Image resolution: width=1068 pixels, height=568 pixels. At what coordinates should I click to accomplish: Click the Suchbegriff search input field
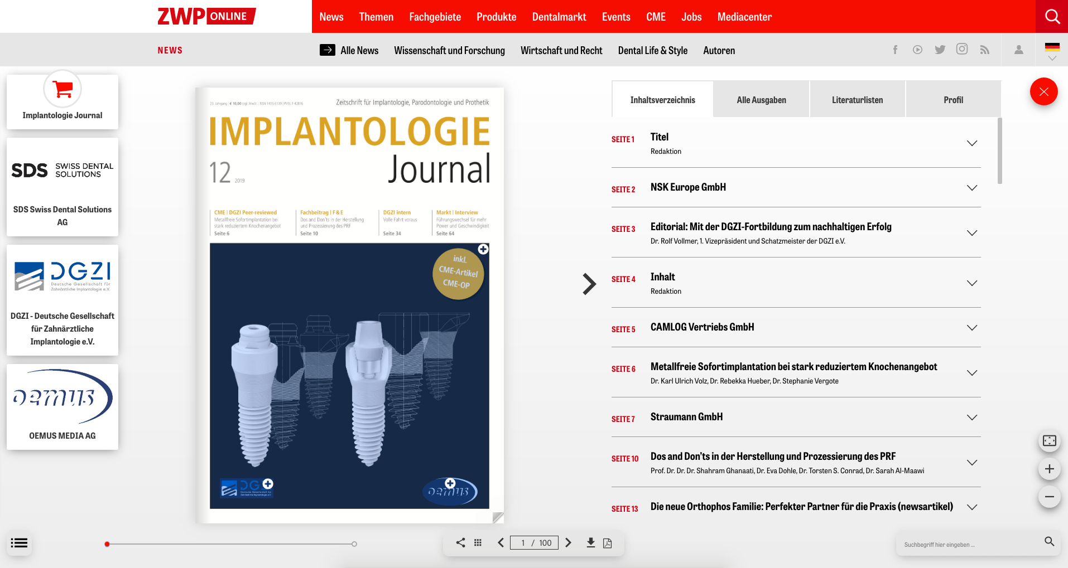[x=971, y=544]
